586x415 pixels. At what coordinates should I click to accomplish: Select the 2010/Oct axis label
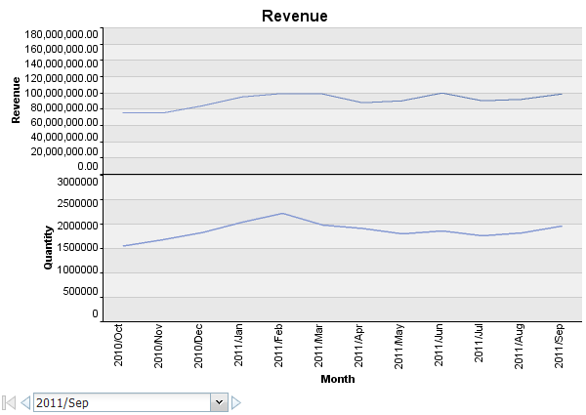(118, 345)
